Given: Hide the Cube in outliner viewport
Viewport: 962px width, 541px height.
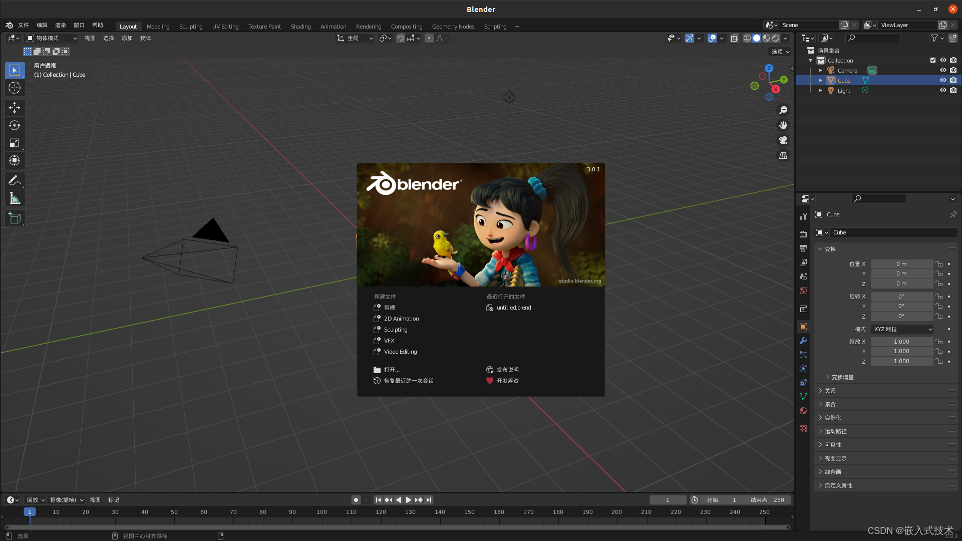Looking at the screenshot, I should click(x=943, y=80).
